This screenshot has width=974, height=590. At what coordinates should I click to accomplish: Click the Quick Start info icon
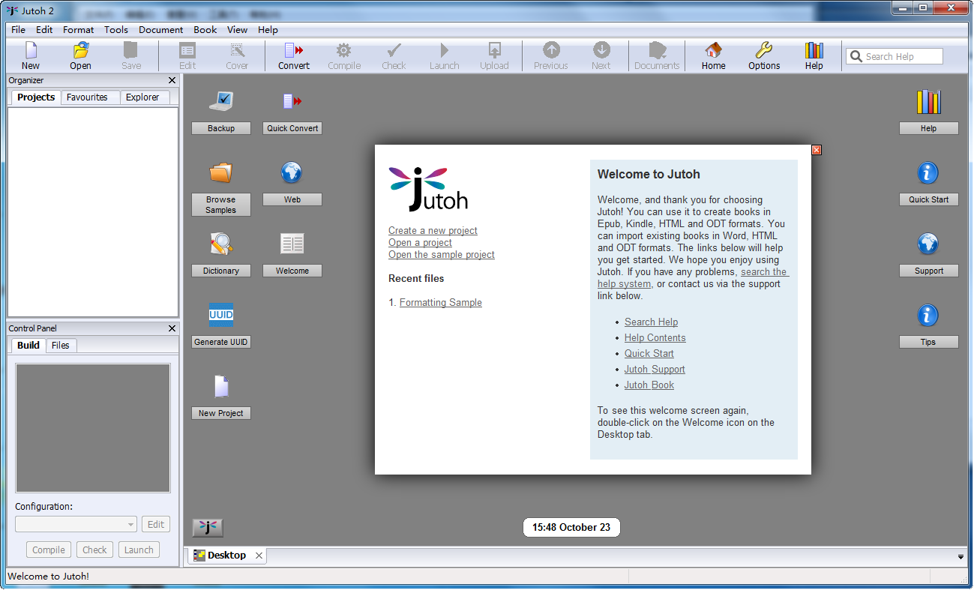pos(928,173)
